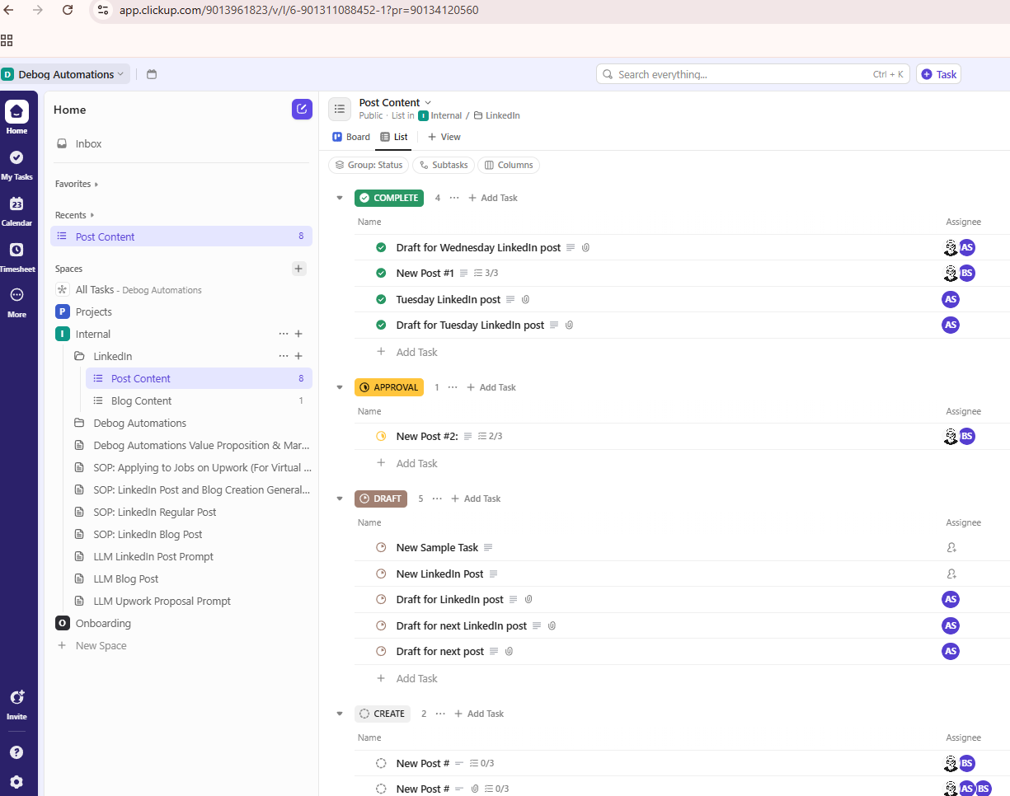The image size is (1010, 796).
Task: Open the Debog Automations workspace dropdown
Action: [65, 74]
